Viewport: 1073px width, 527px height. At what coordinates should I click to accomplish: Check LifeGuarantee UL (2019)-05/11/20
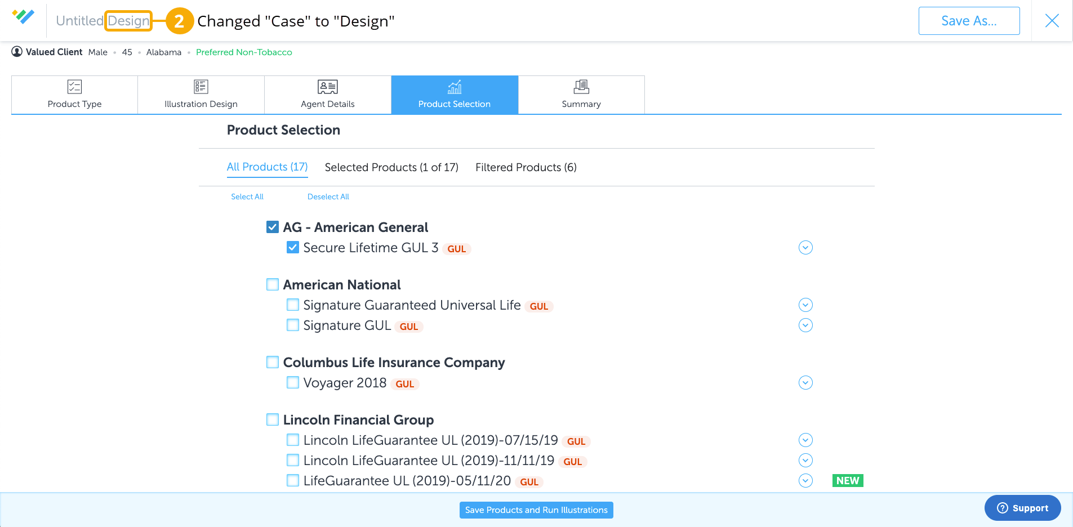click(x=293, y=480)
